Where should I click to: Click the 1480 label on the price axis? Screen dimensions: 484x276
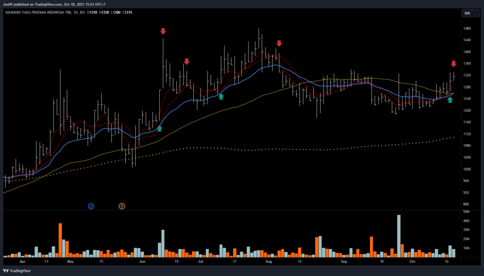(x=467, y=28)
